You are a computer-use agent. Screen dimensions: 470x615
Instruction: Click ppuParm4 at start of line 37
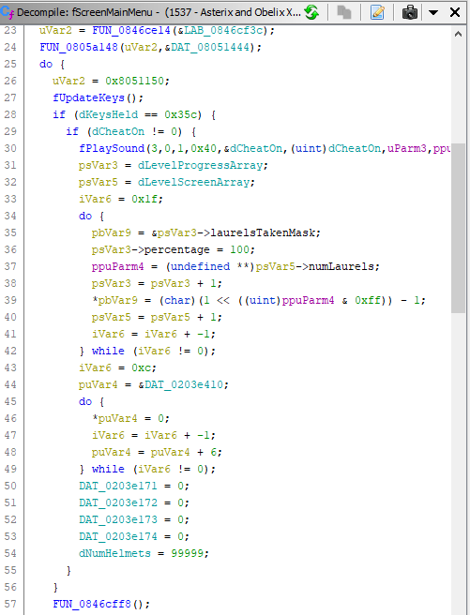tap(118, 266)
